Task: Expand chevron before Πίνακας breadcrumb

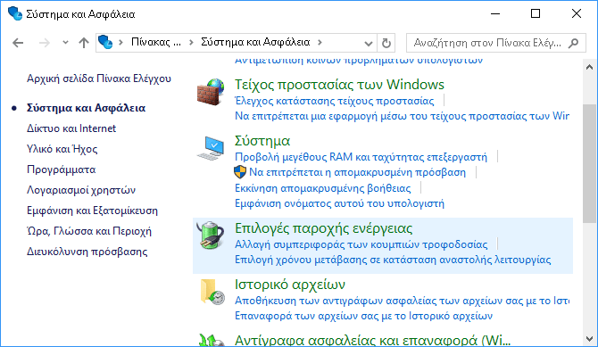Action: (120, 42)
